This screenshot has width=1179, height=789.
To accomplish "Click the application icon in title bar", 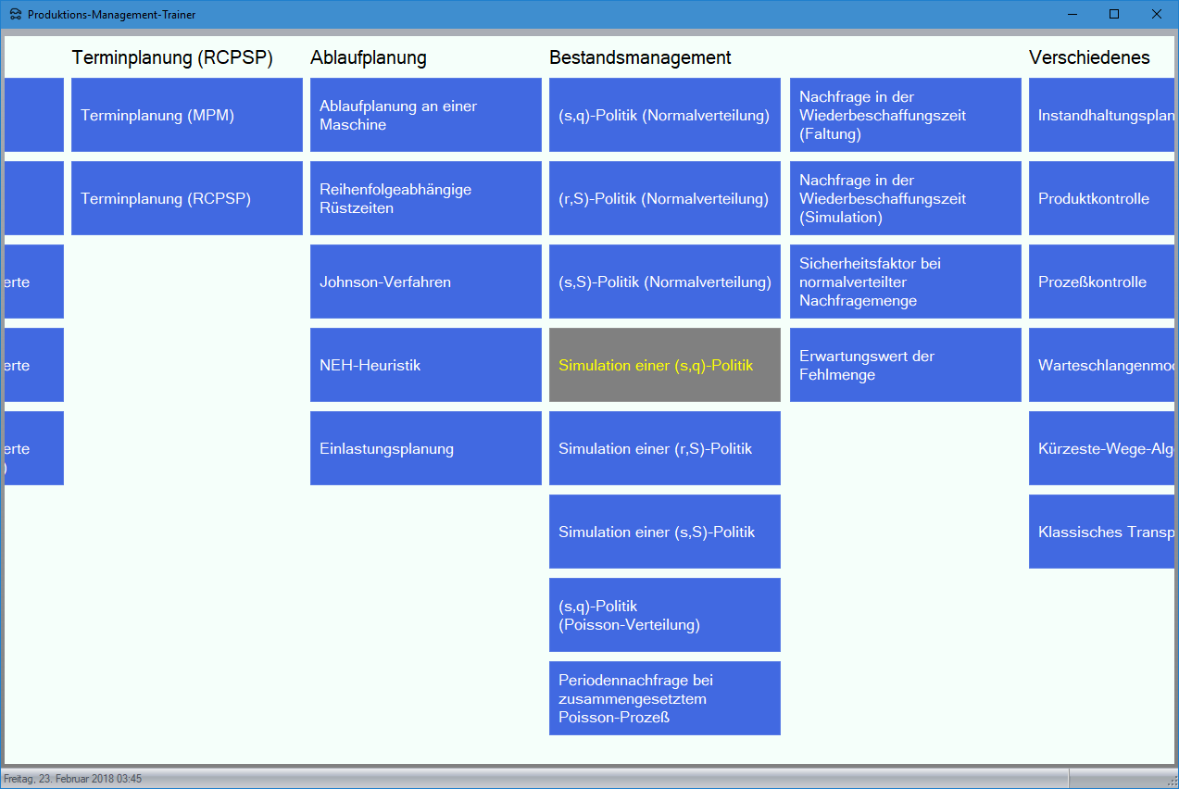I will [15, 15].
